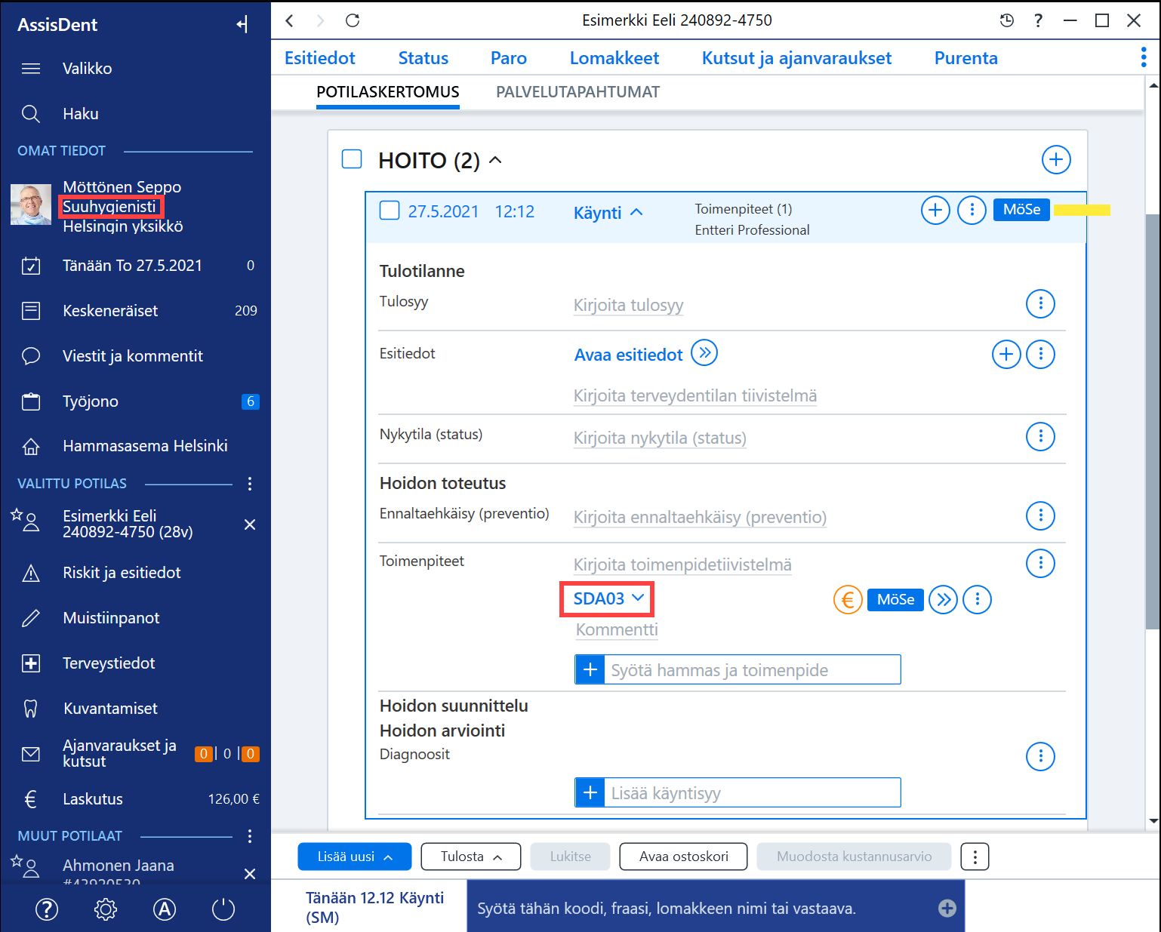Open VALITTU POTILAS section options
Image resolution: width=1161 pixels, height=932 pixels.
[250, 484]
